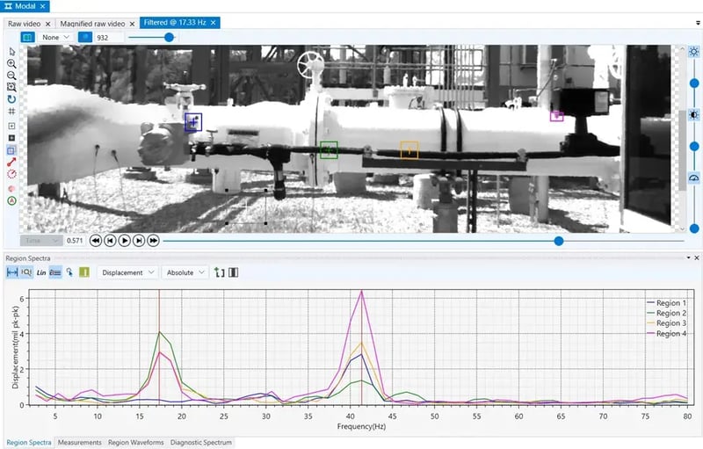Toggle the green marker button in spectra toolbar

(83, 272)
